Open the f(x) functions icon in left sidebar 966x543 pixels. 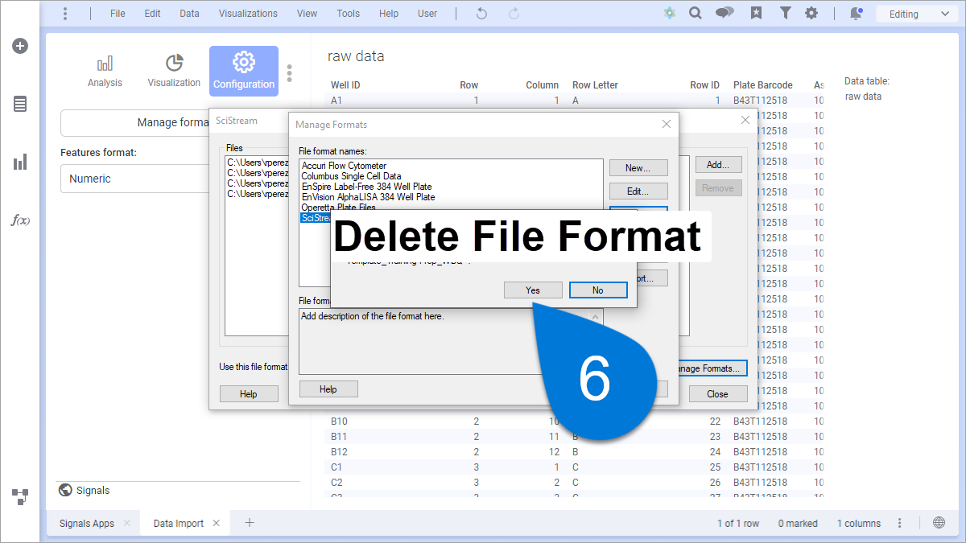[20, 220]
